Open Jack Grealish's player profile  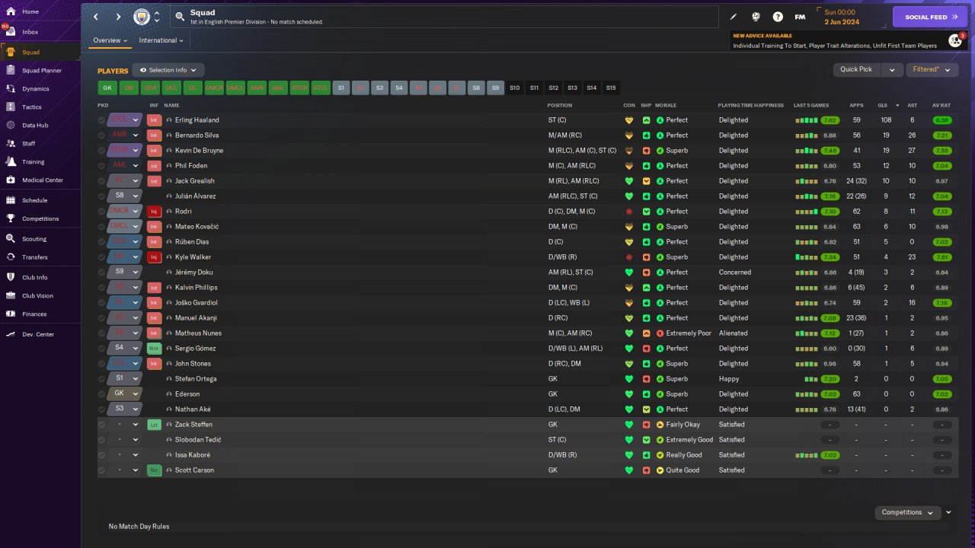coord(195,181)
